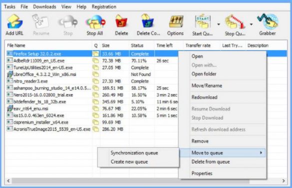Viewport: 292px width, 188px height.
Task: Choose Synchronization queue in the submenu
Action: tap(134, 153)
